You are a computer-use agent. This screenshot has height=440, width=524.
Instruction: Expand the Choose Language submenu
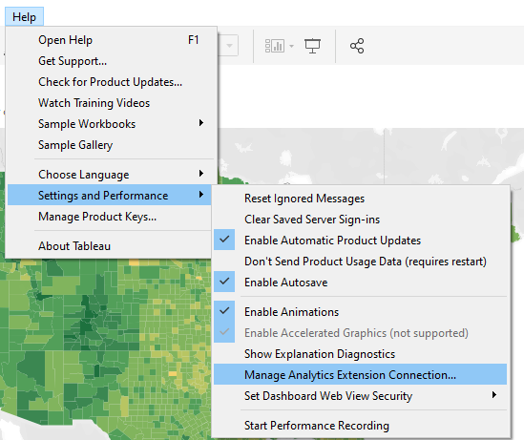coord(109,175)
